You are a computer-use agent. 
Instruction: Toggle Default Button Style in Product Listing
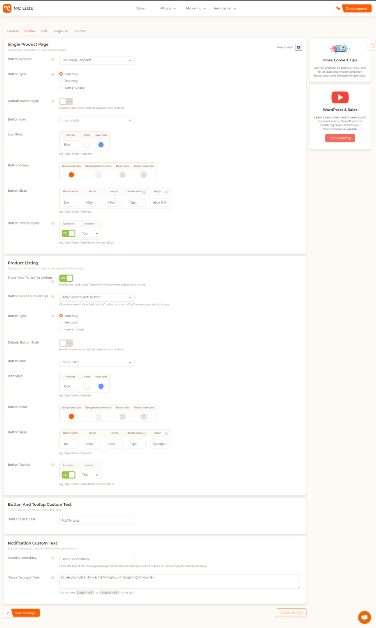[66, 343]
